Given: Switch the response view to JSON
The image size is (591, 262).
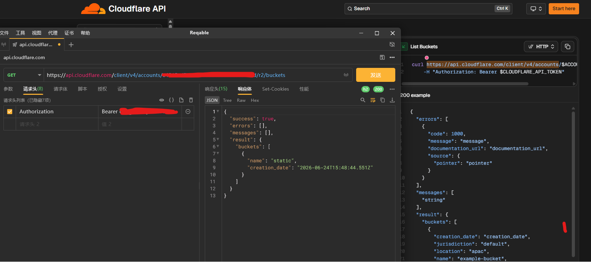Looking at the screenshot, I should click(x=212, y=100).
